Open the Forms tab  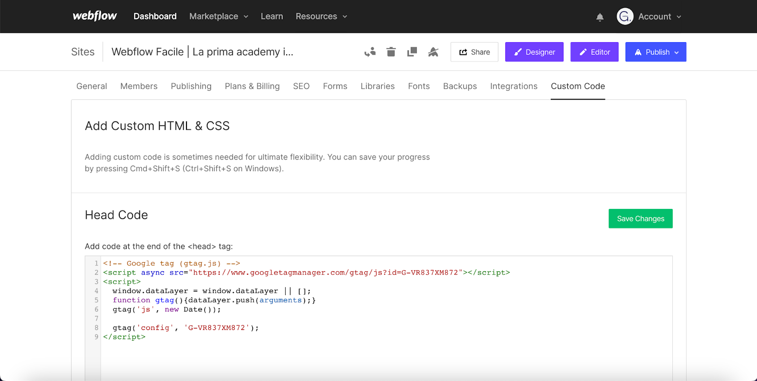coord(335,86)
